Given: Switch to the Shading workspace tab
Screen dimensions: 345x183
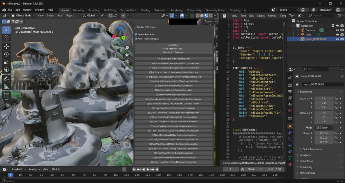Looking at the screenshot, I should (145, 10).
